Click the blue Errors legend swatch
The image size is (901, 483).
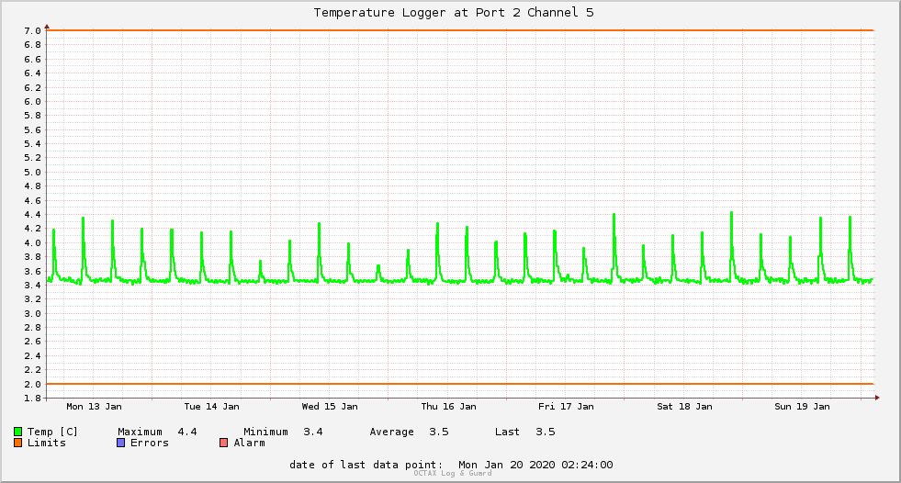[x=120, y=443]
